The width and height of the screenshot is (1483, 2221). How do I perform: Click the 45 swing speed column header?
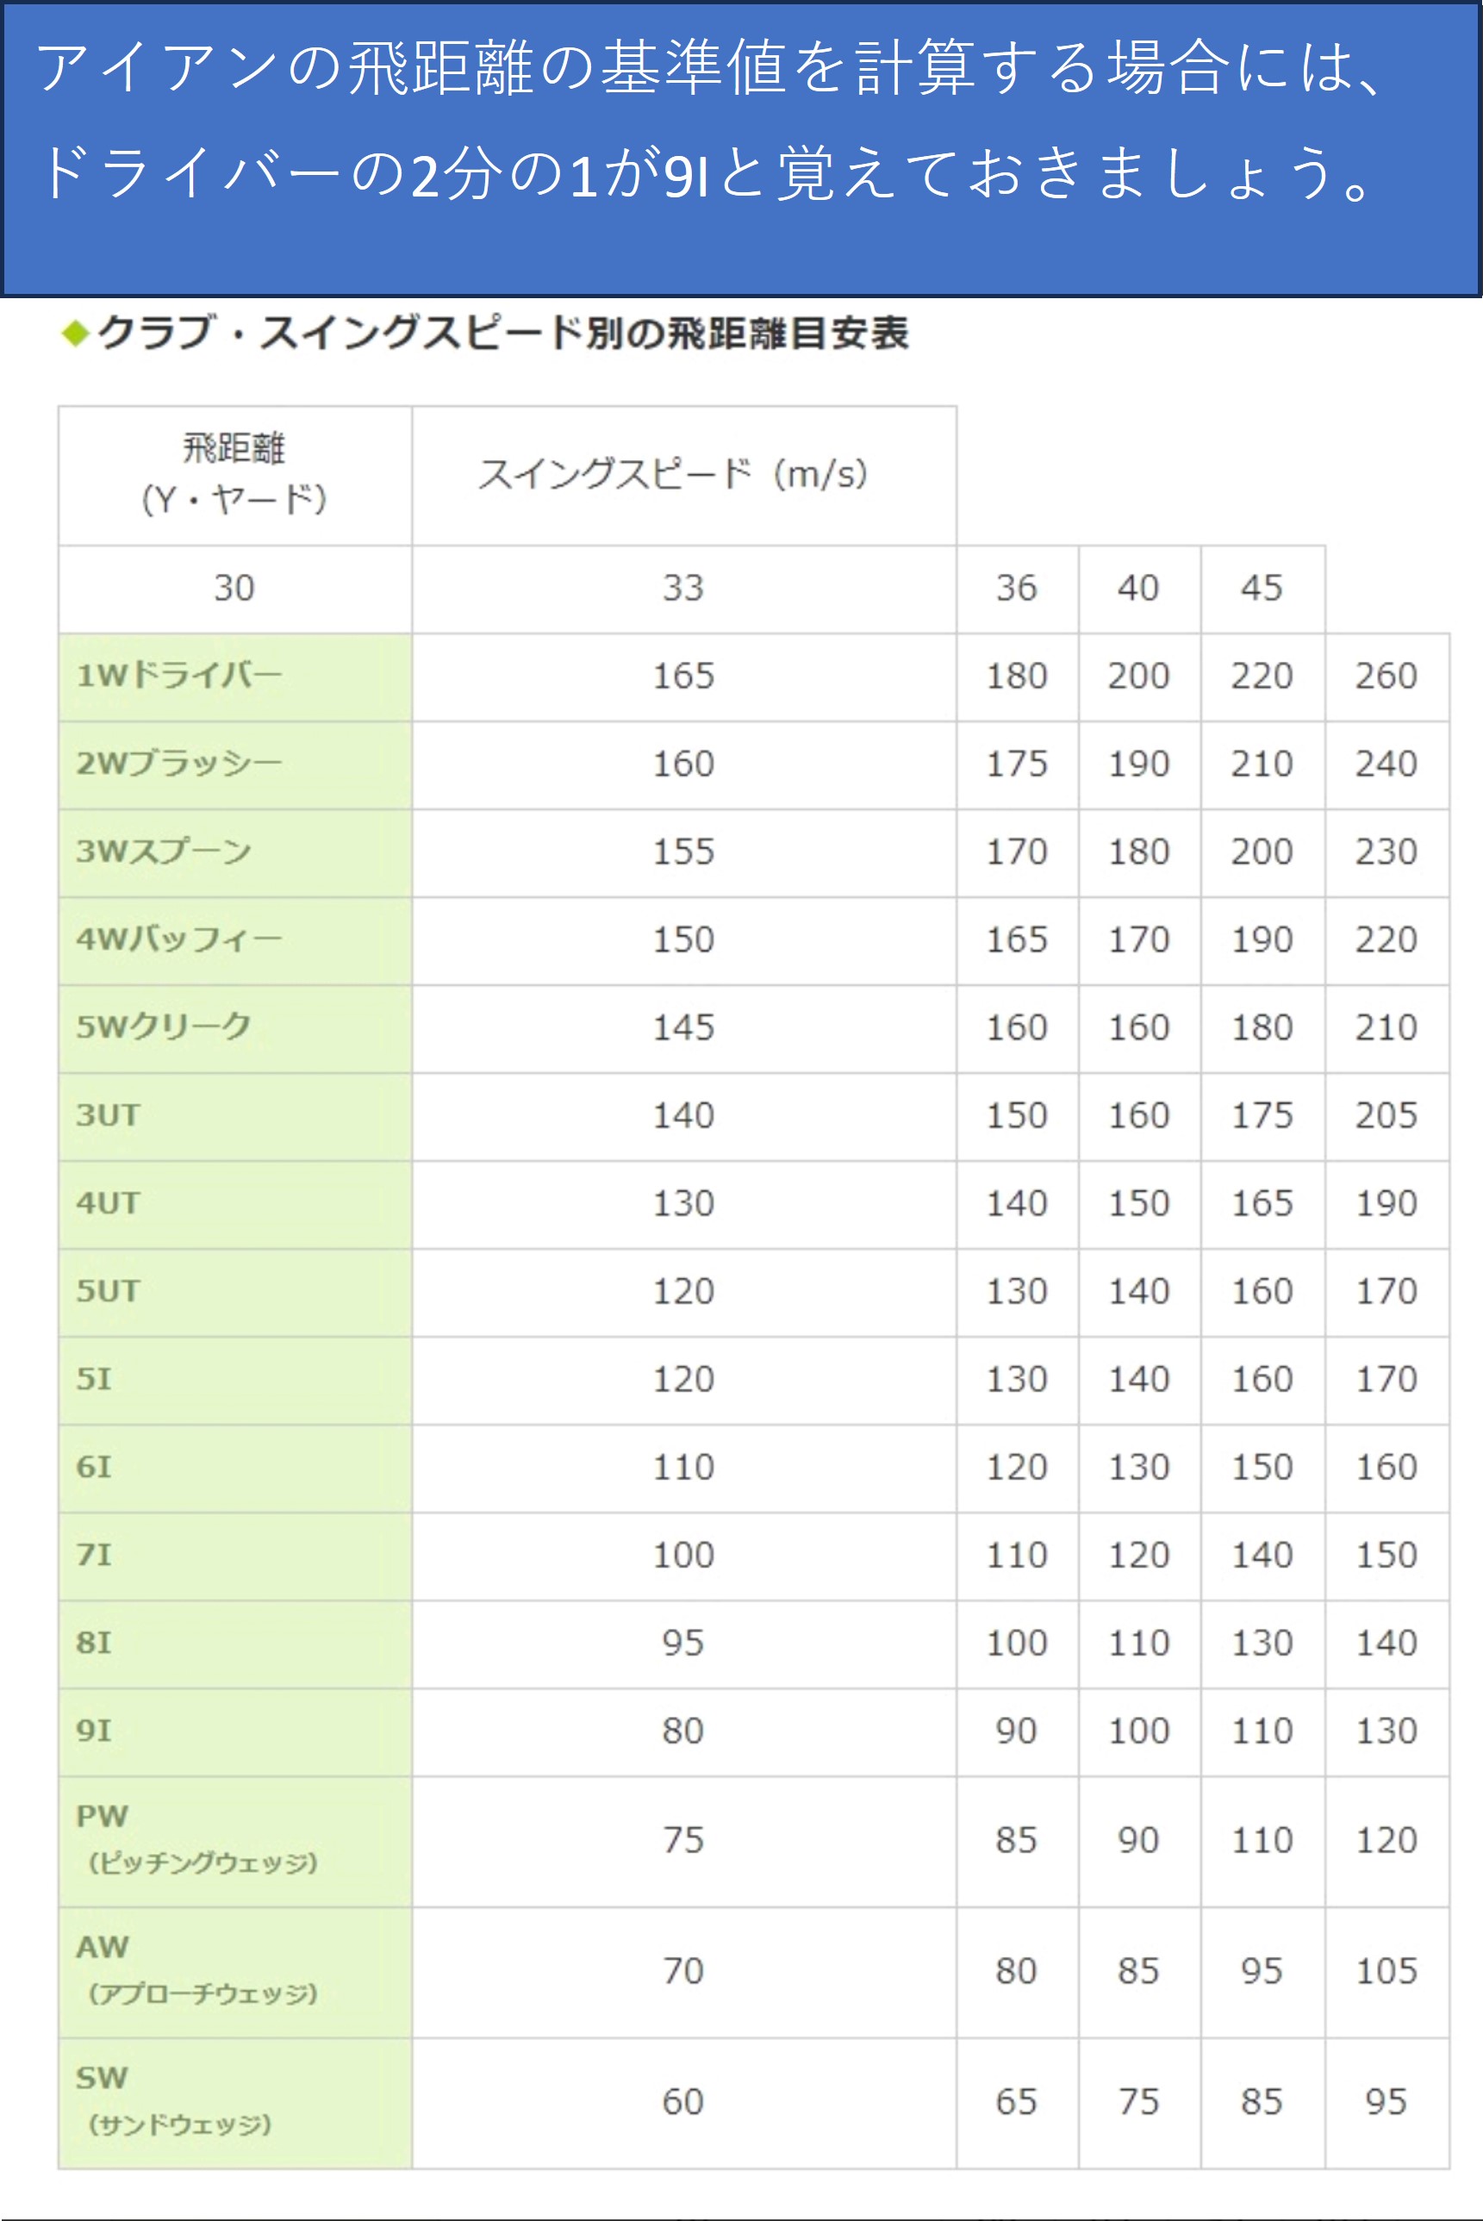coord(1262,589)
